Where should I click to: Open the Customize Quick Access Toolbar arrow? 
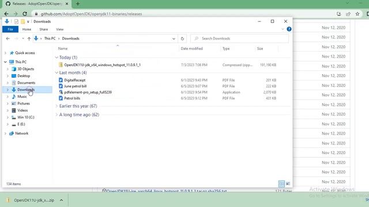[28, 22]
